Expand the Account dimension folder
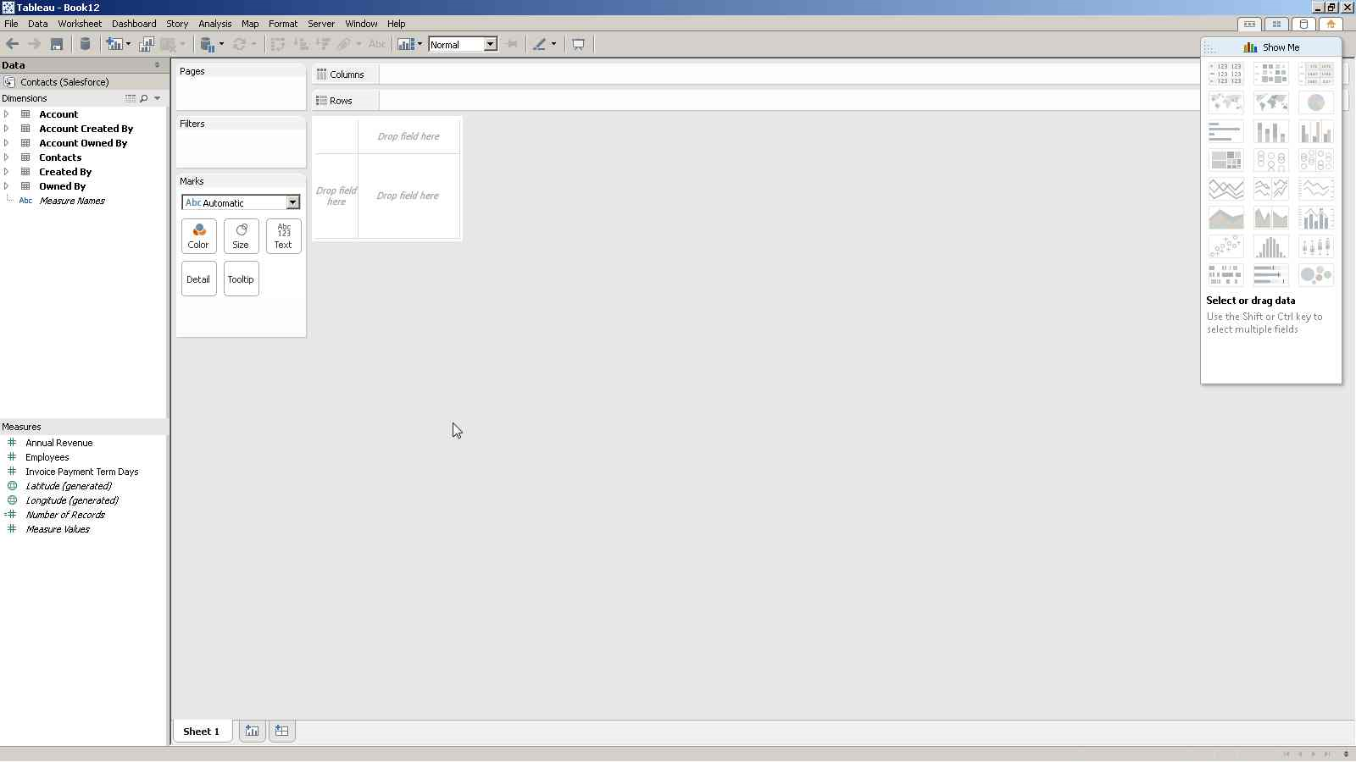 coord(7,113)
